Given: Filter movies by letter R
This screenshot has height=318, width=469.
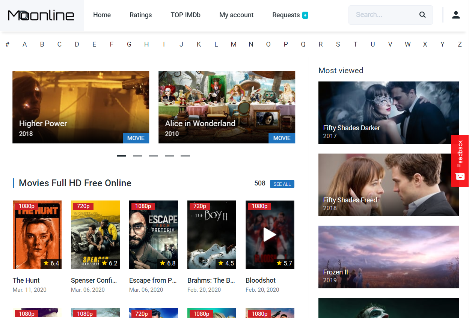Looking at the screenshot, I should 320,44.
